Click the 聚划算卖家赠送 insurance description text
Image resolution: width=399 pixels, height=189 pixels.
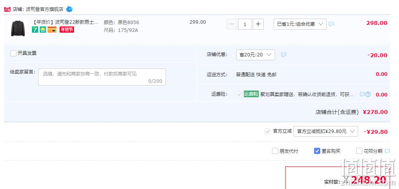307,94
